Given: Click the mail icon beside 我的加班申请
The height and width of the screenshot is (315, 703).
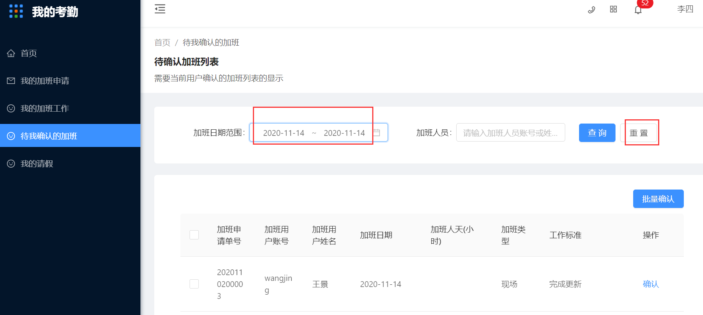Looking at the screenshot, I should [x=11, y=81].
